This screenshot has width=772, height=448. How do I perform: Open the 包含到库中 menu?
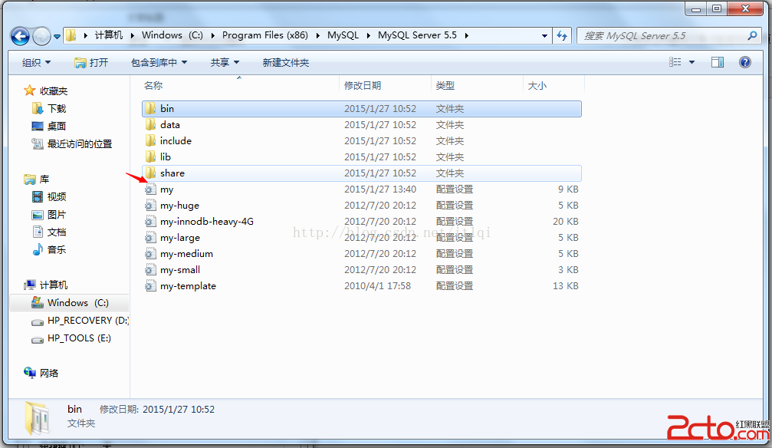click(159, 63)
